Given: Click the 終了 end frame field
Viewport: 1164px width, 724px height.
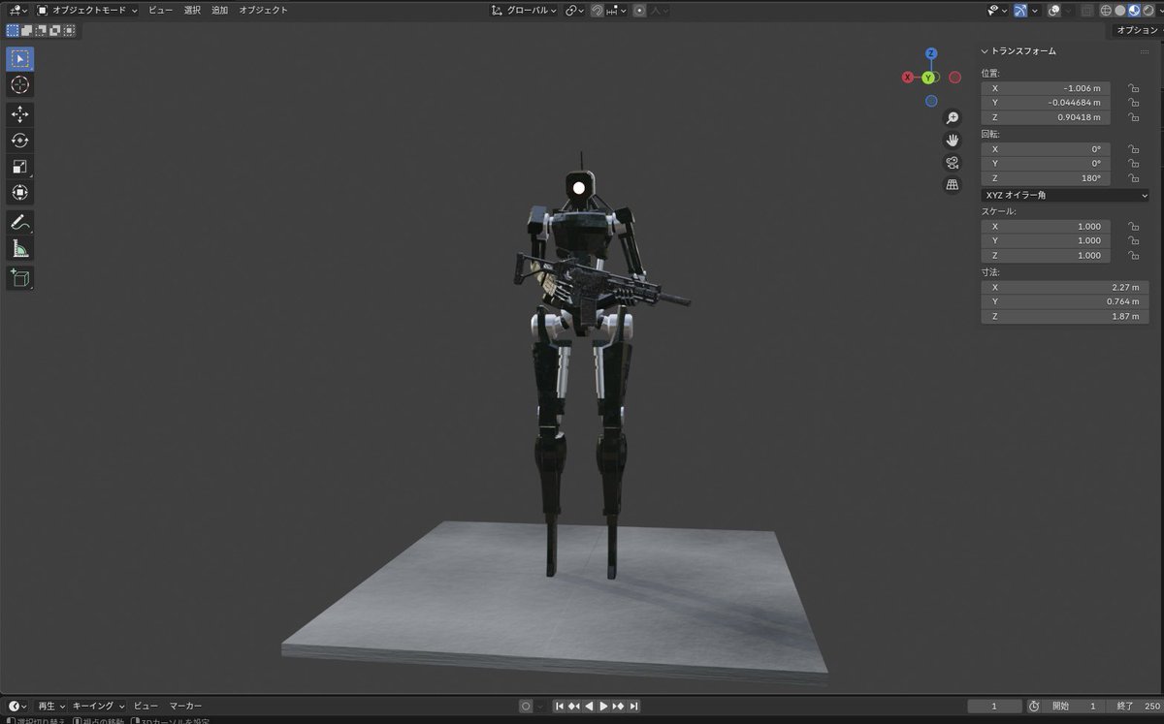Looking at the screenshot, I should 1137,707.
